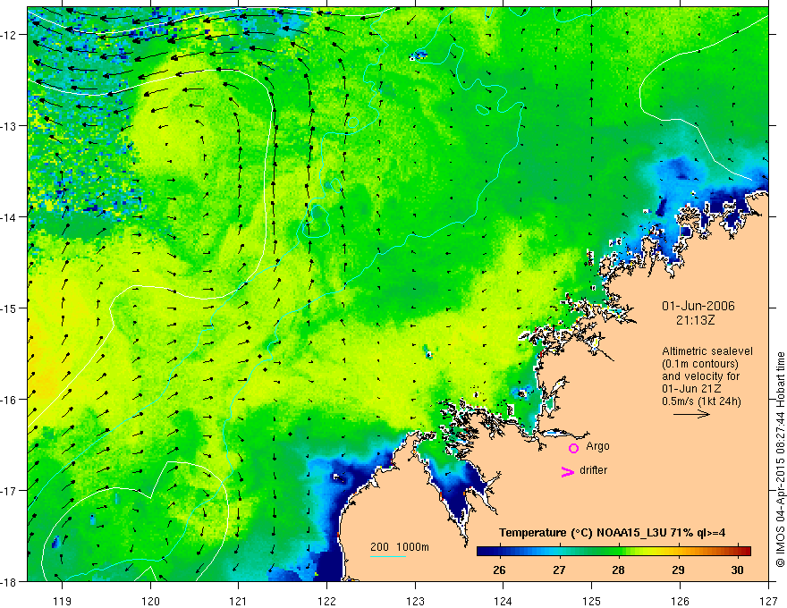Click the latitude axis label '-15'
The image size is (787, 608).
coord(10,308)
